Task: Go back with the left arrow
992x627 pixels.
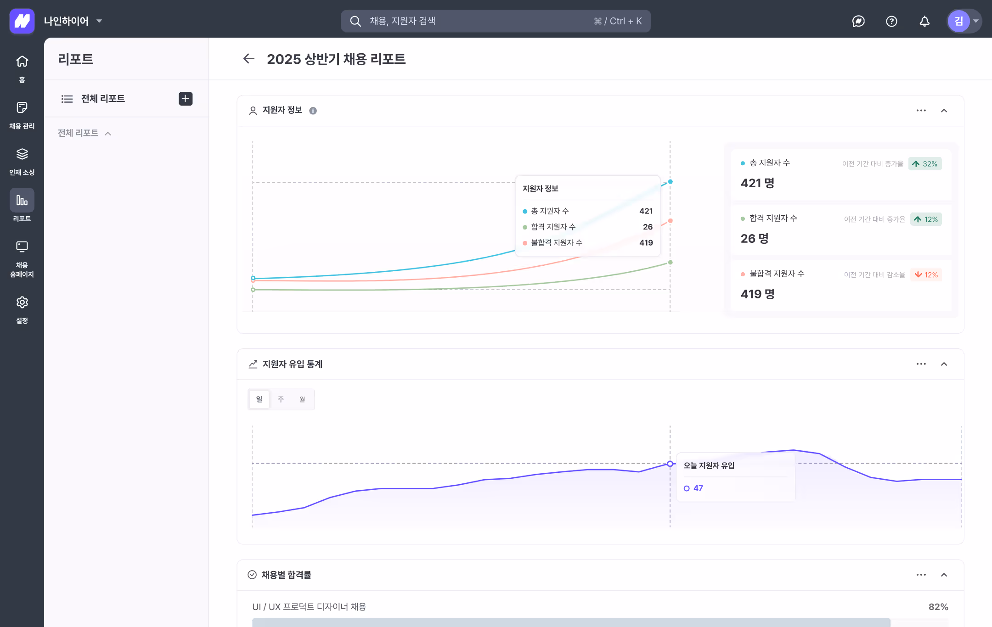Action: click(248, 59)
